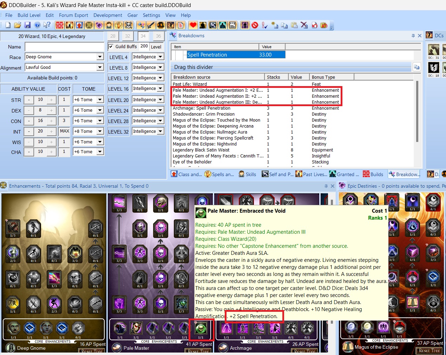Viewport: 446px width, 355px height.
Task: Click the red brick wall toolbar icon
Action: (x=60, y=25)
